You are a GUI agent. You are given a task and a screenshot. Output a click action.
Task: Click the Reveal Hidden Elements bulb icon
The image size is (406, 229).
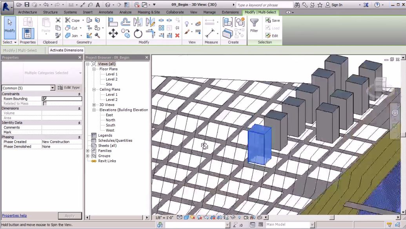pyautogui.click(x=239, y=218)
